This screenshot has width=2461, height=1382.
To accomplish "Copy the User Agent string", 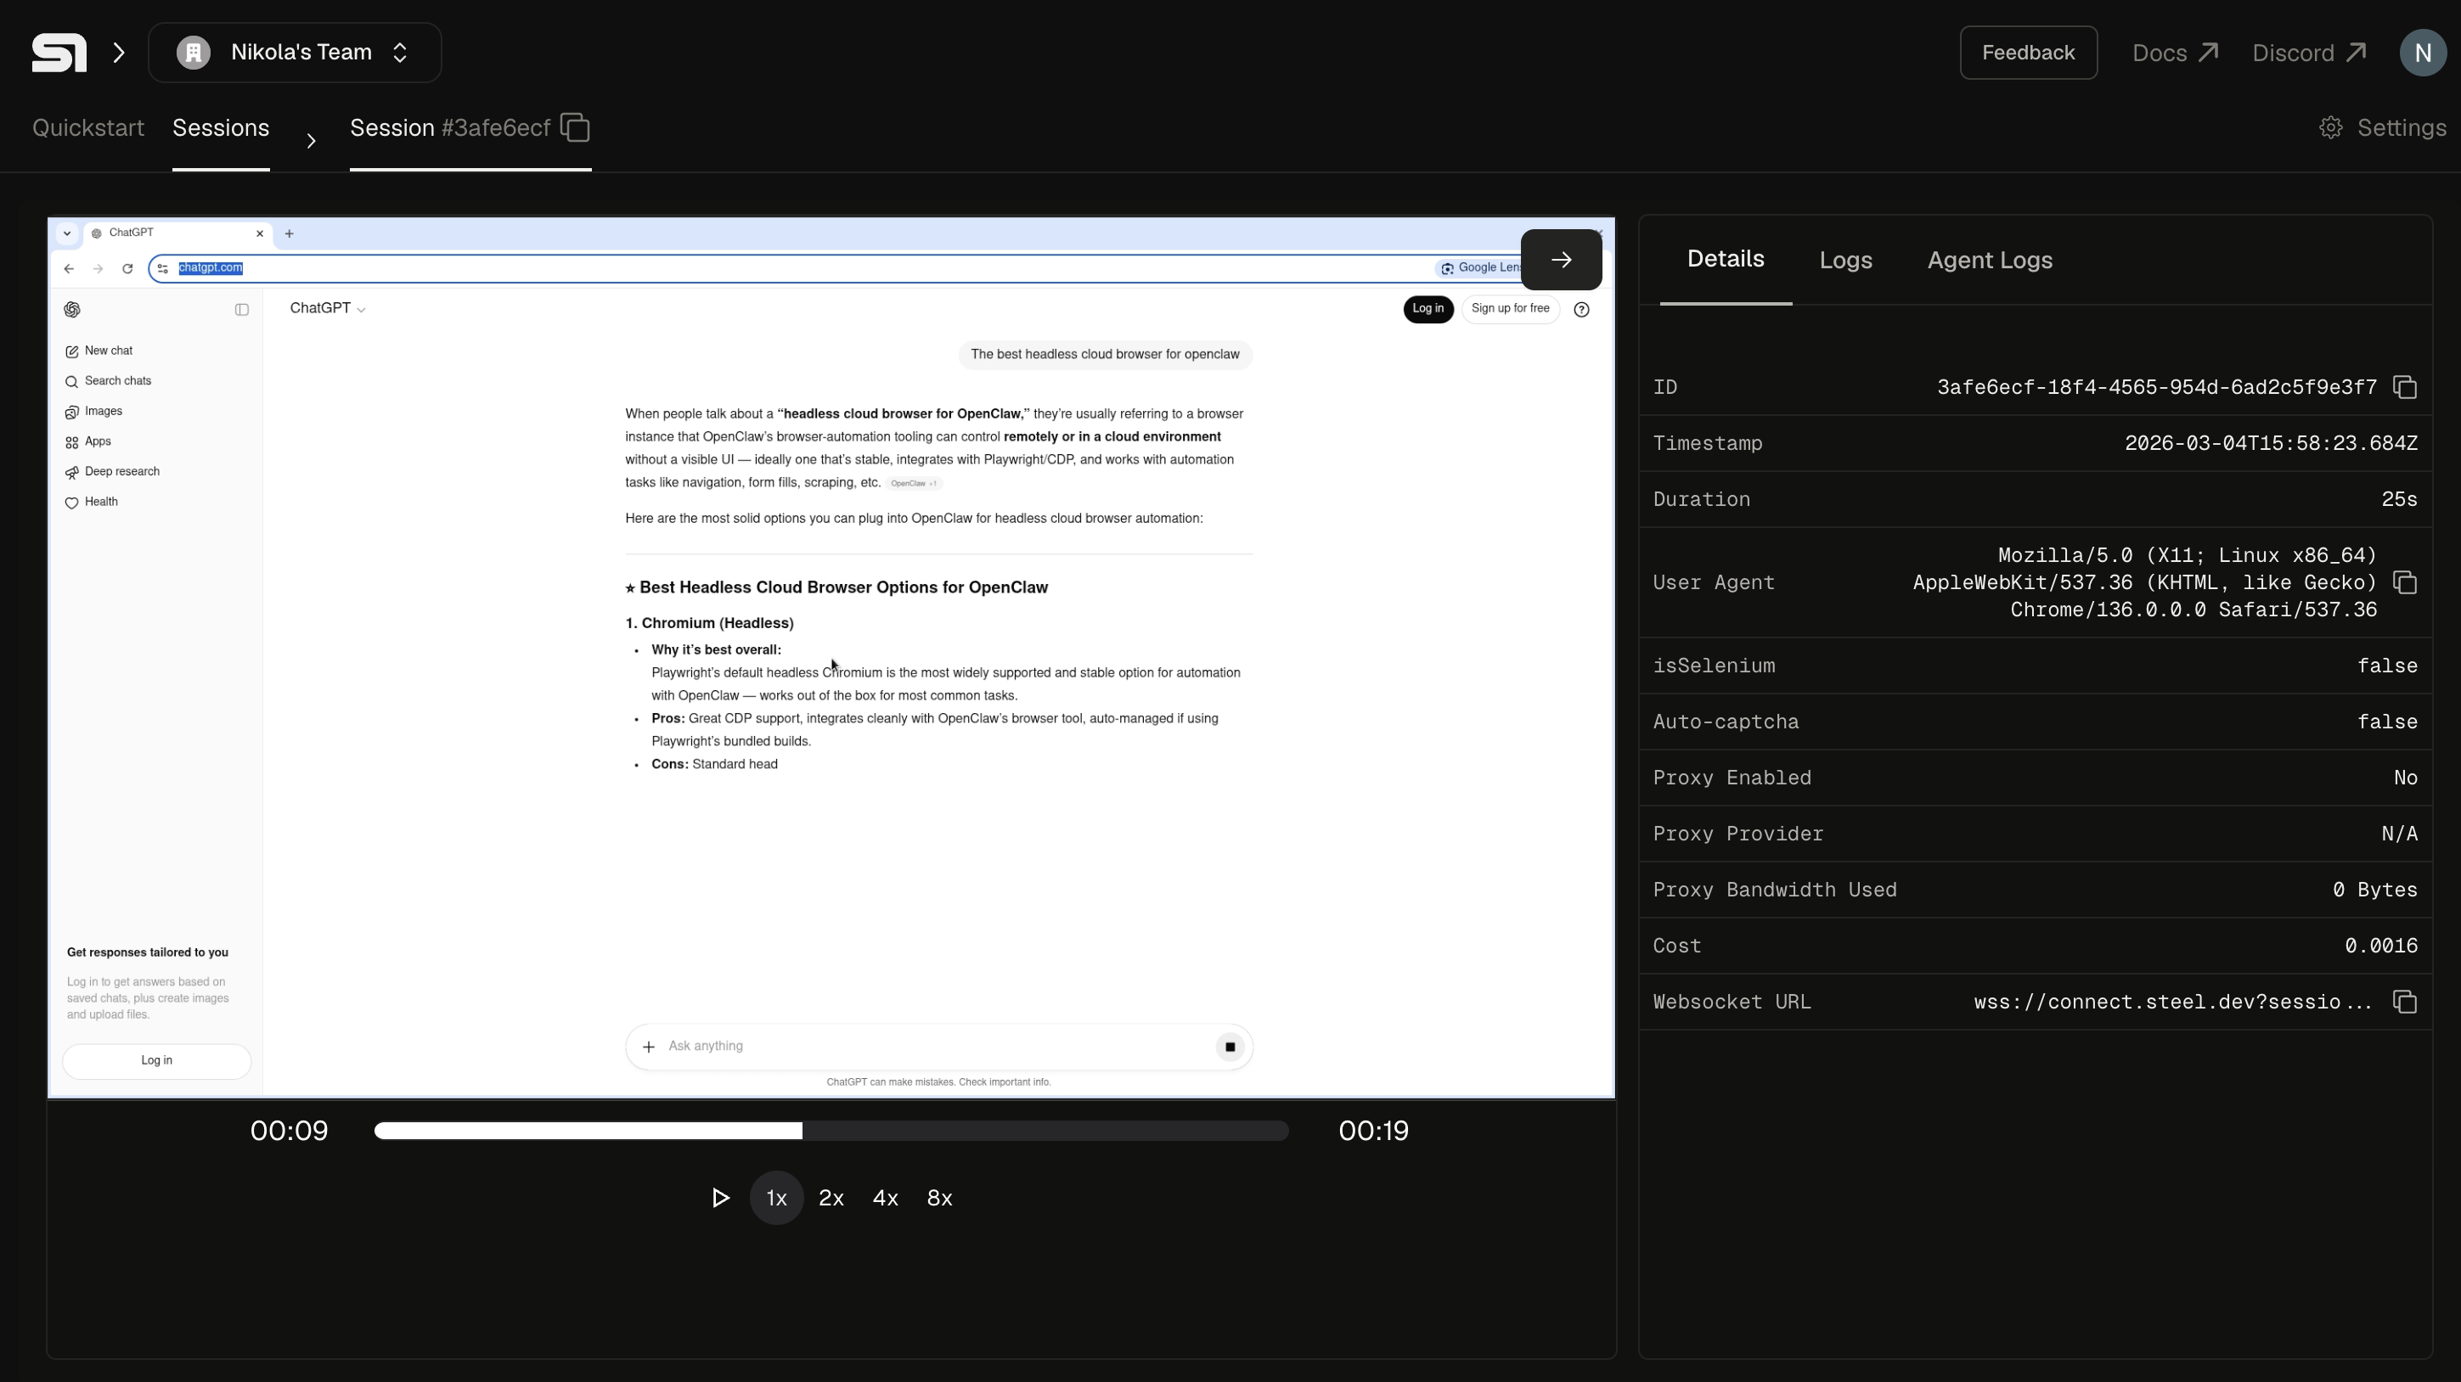I will (2406, 581).
